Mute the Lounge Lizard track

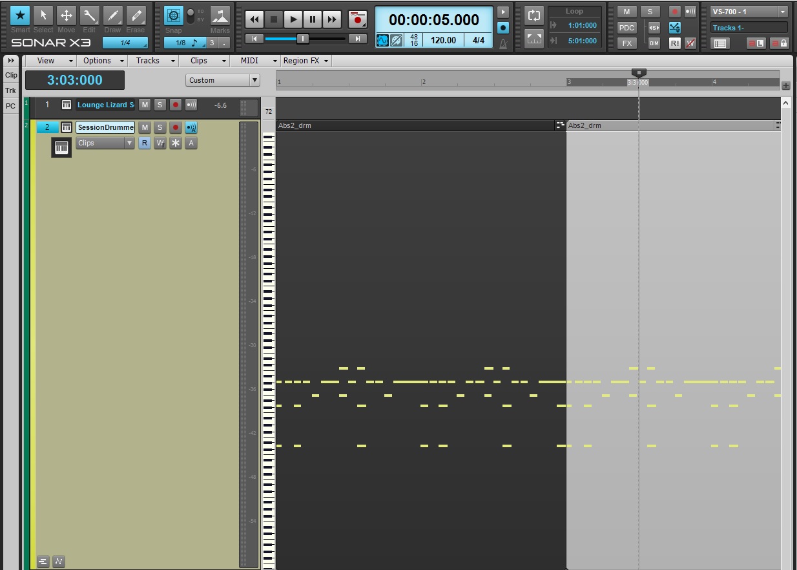145,105
